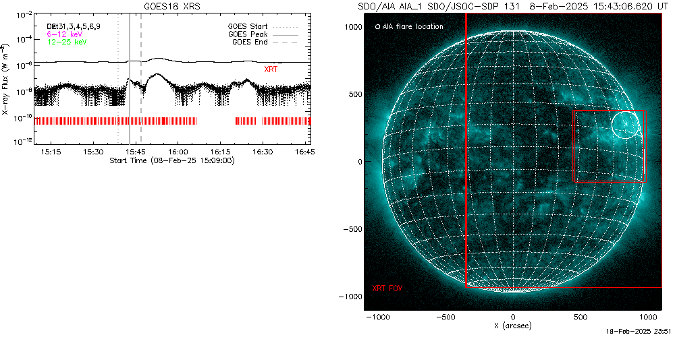Viewport: 675px width, 337px height.
Task: Click the red 'XRT' label in plot
Action: coord(271,69)
